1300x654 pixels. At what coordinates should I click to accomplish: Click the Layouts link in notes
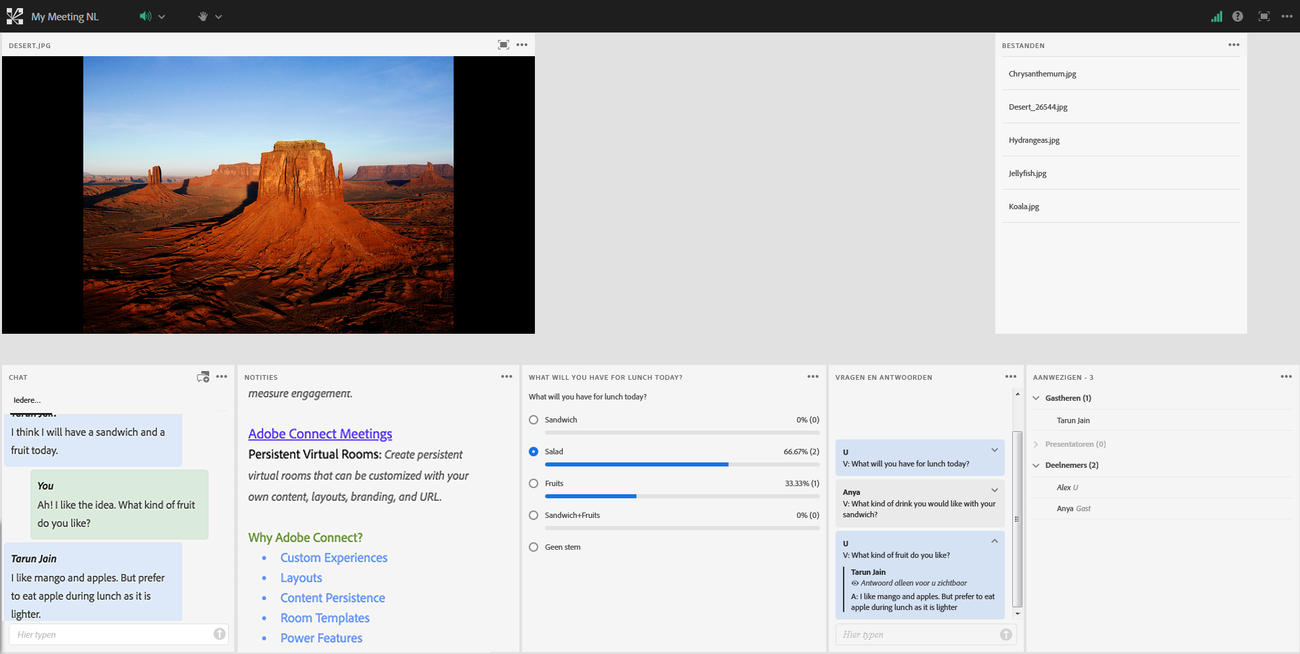point(301,578)
